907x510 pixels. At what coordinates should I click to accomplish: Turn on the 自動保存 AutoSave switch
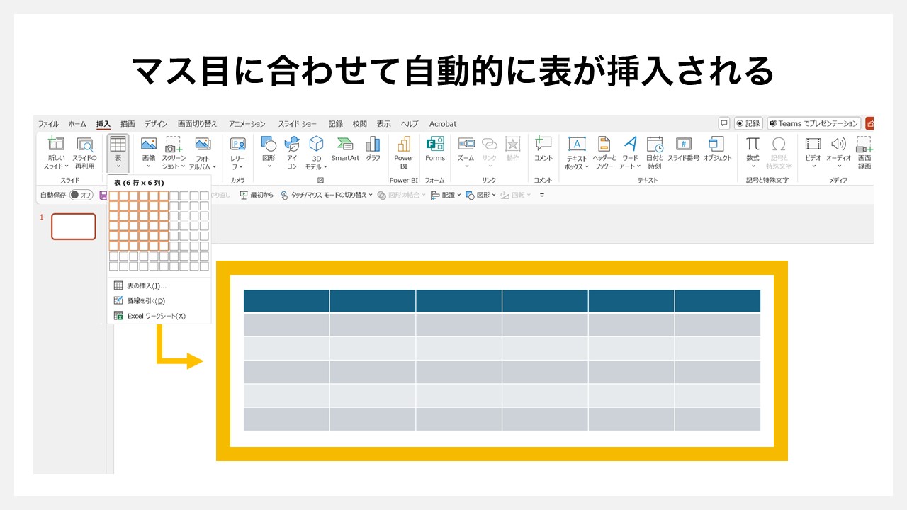pyautogui.click(x=82, y=195)
